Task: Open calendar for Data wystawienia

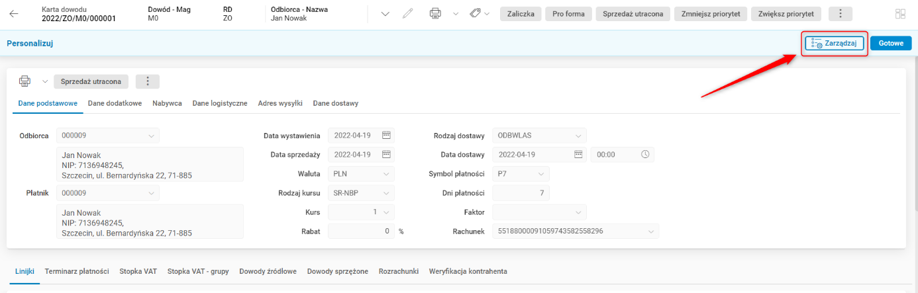Action: (x=387, y=136)
